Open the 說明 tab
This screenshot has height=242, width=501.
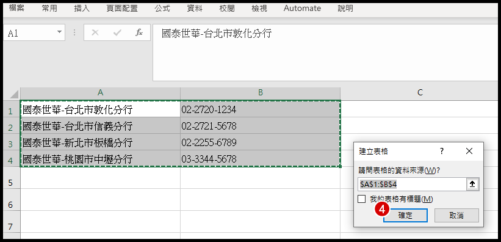coord(345,9)
